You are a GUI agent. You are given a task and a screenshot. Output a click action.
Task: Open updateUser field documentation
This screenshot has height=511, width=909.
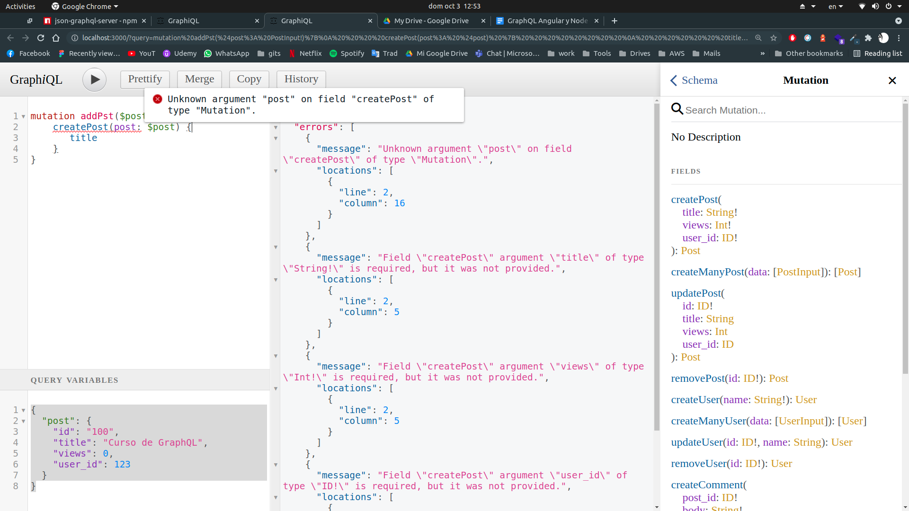696,442
